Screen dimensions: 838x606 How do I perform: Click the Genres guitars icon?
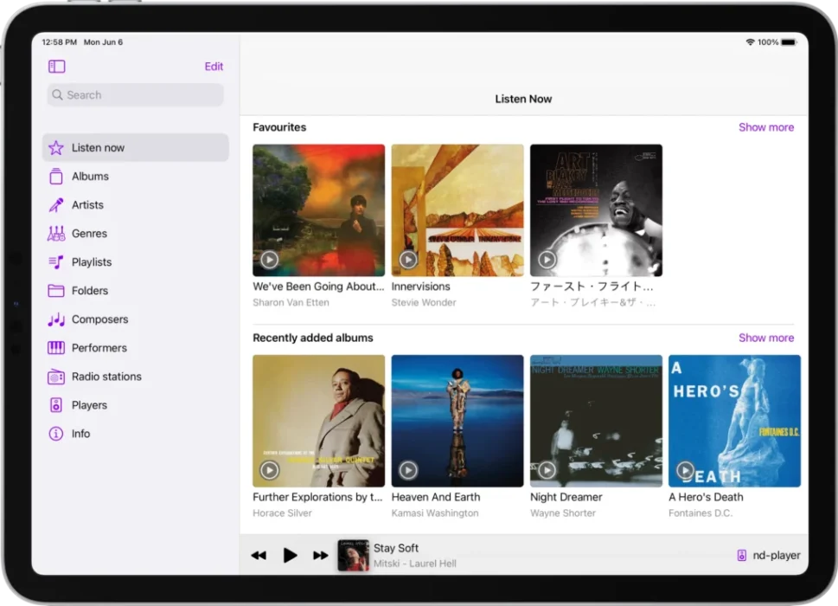[x=55, y=233]
